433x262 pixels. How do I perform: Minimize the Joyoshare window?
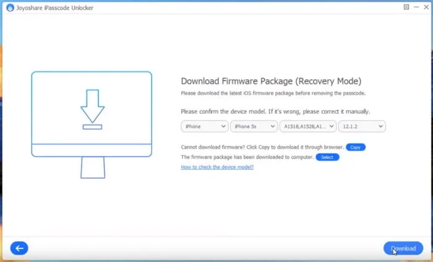[416, 7]
